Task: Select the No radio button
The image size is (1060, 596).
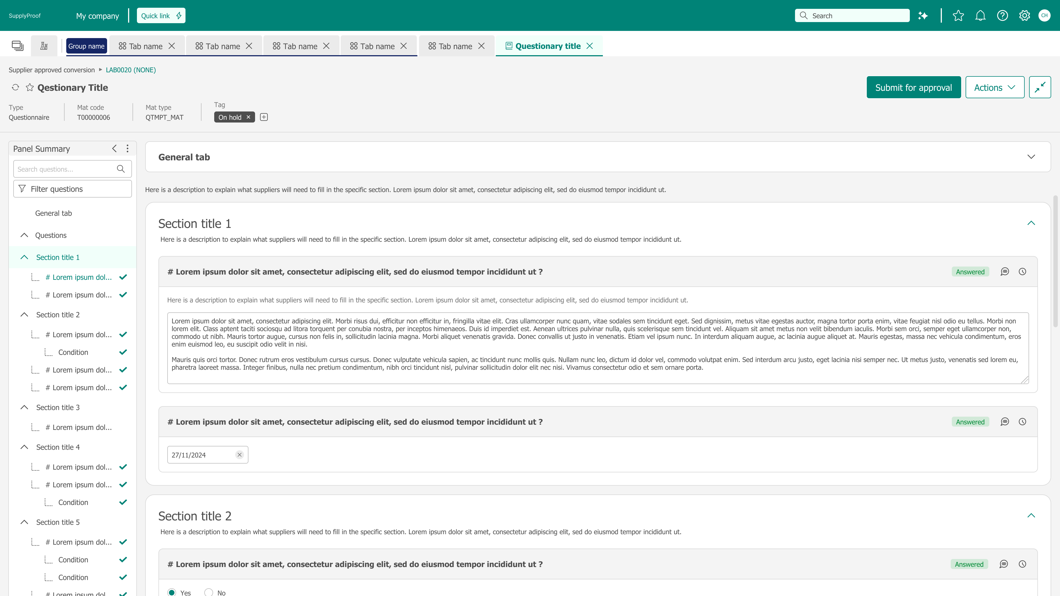Action: (x=209, y=592)
